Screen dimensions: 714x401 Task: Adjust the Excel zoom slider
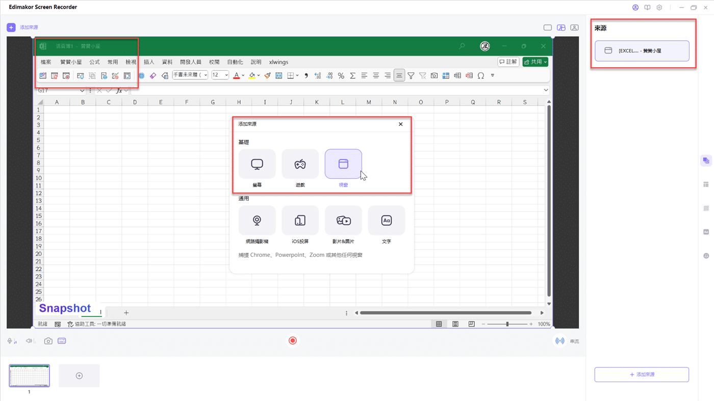coord(507,324)
